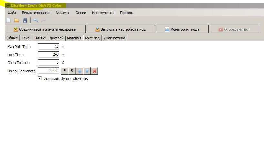Click Соединиться и скачать настройки button
The width and height of the screenshot is (264, 146).
(x=45, y=29)
